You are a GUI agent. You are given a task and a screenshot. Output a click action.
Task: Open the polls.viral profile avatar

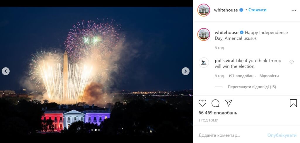(204, 63)
